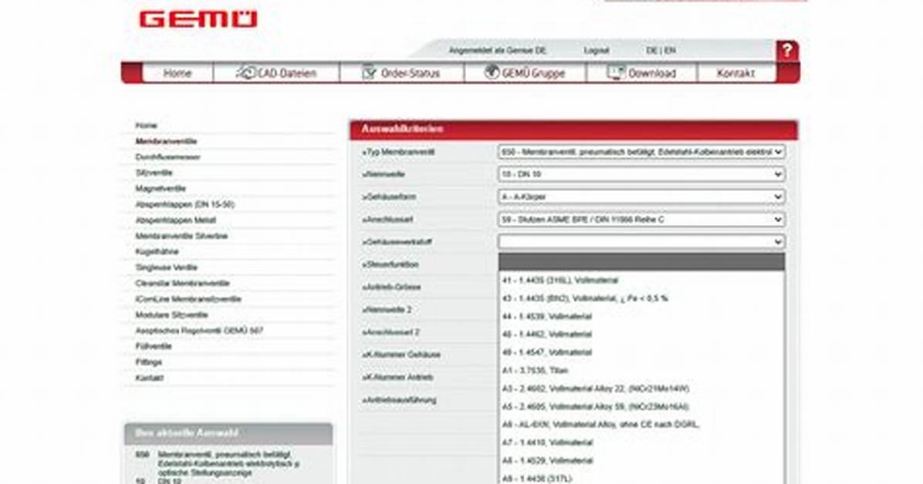The image size is (923, 484).
Task: Open Absperrklappen Metall in the sidebar
Action: [175, 220]
